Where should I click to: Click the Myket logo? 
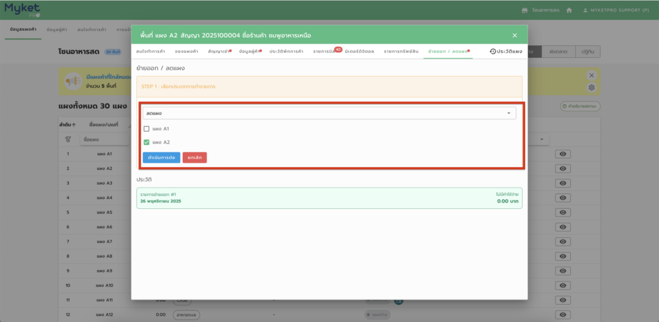pyautogui.click(x=22, y=10)
